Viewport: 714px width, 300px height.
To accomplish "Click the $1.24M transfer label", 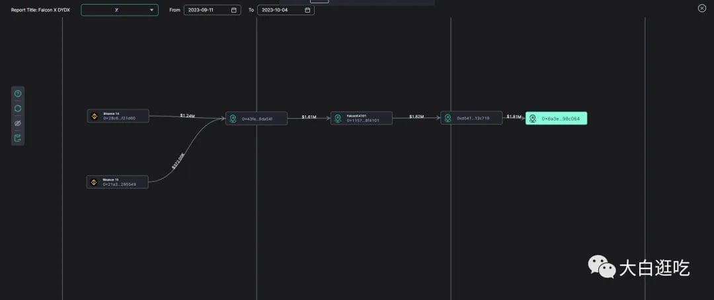I will click(x=187, y=116).
